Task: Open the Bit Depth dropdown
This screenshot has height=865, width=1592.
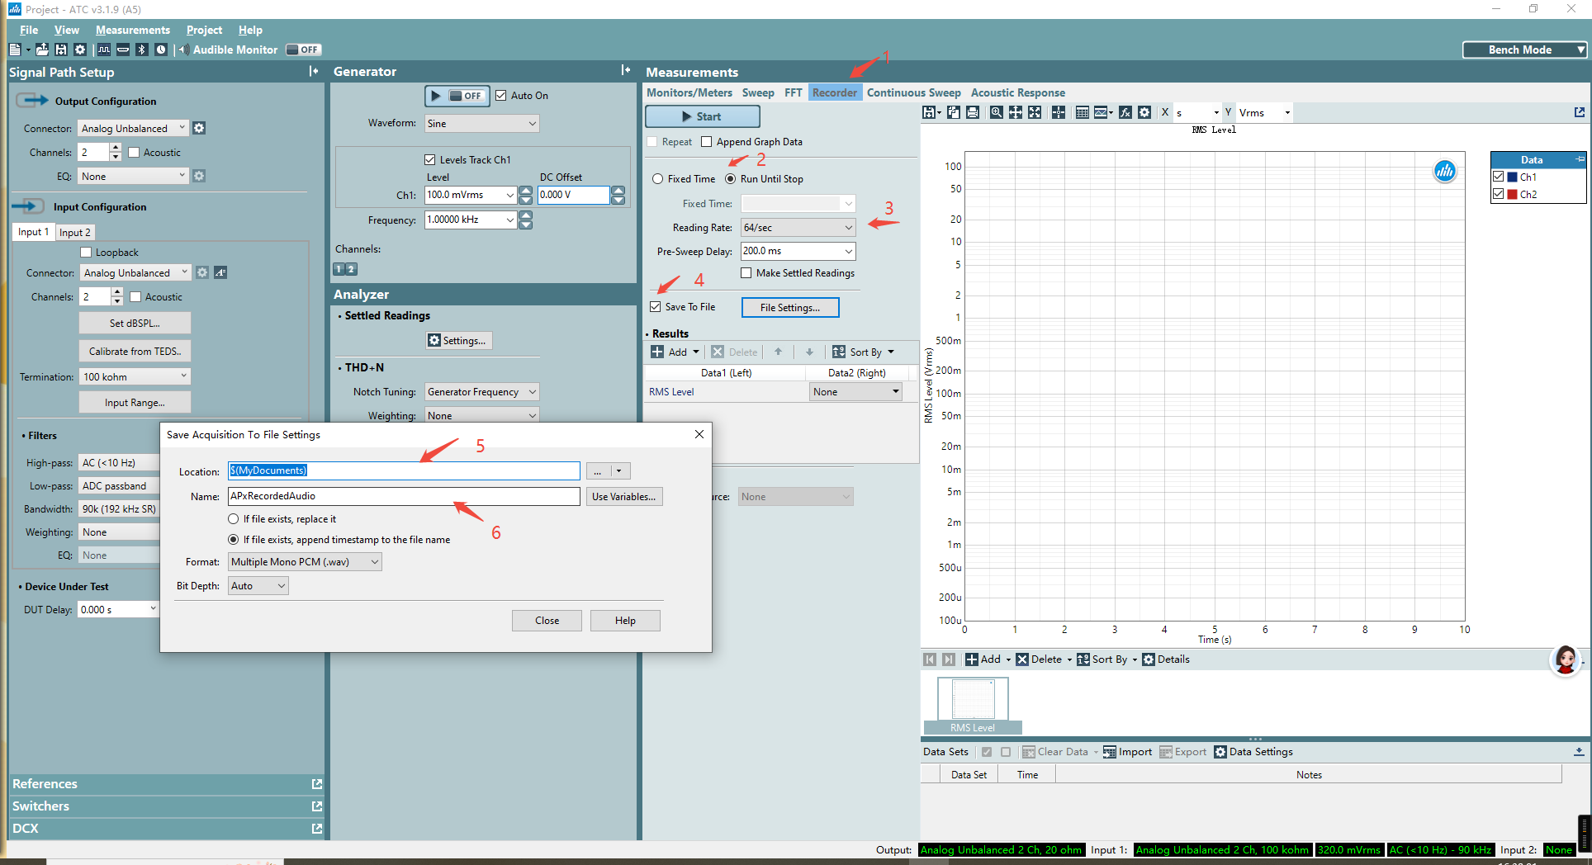Action: [258, 586]
